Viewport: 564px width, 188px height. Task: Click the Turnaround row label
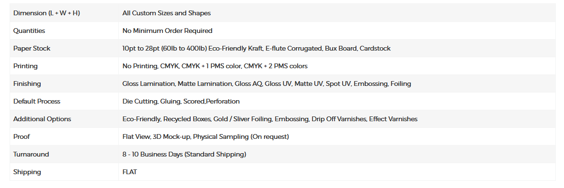pyautogui.click(x=31, y=154)
